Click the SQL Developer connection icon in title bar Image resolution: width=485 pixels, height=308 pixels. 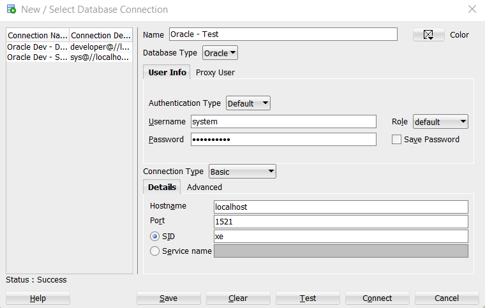pyautogui.click(x=11, y=9)
